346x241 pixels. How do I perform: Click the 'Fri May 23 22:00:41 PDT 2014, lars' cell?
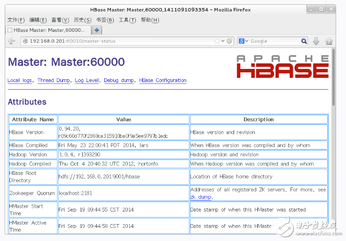click(124, 145)
